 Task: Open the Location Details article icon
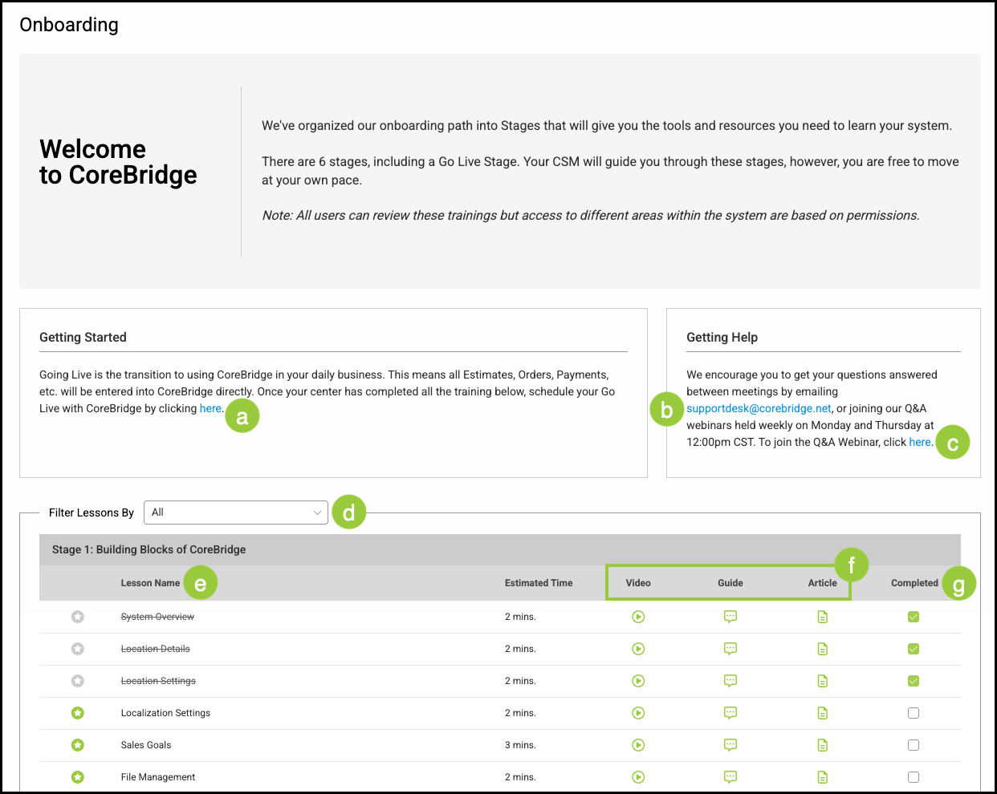[823, 649]
